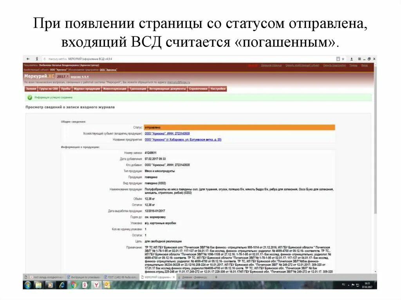The height and width of the screenshot is (300, 401).
Task: Click the 'см. маркировку' expiry value
Action: (x=155, y=217)
